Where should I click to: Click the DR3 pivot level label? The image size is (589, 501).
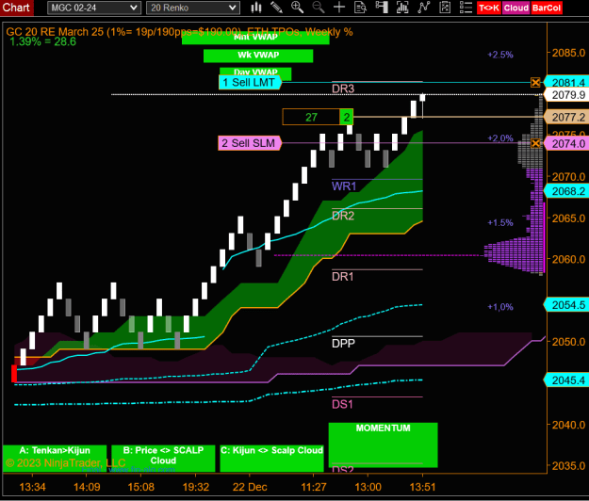(x=343, y=89)
